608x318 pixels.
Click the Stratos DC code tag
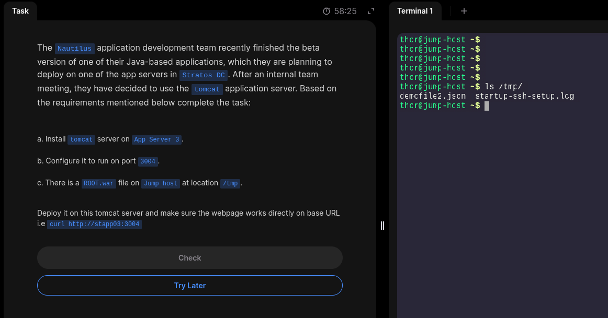tap(204, 75)
